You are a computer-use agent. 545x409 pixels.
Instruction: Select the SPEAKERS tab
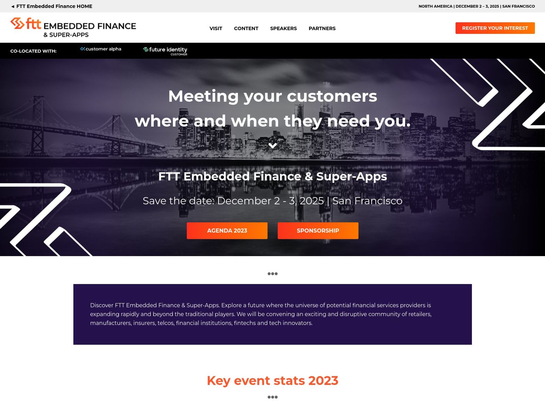(283, 28)
